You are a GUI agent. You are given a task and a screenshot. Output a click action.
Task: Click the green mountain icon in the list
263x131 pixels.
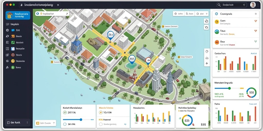tap(217, 31)
